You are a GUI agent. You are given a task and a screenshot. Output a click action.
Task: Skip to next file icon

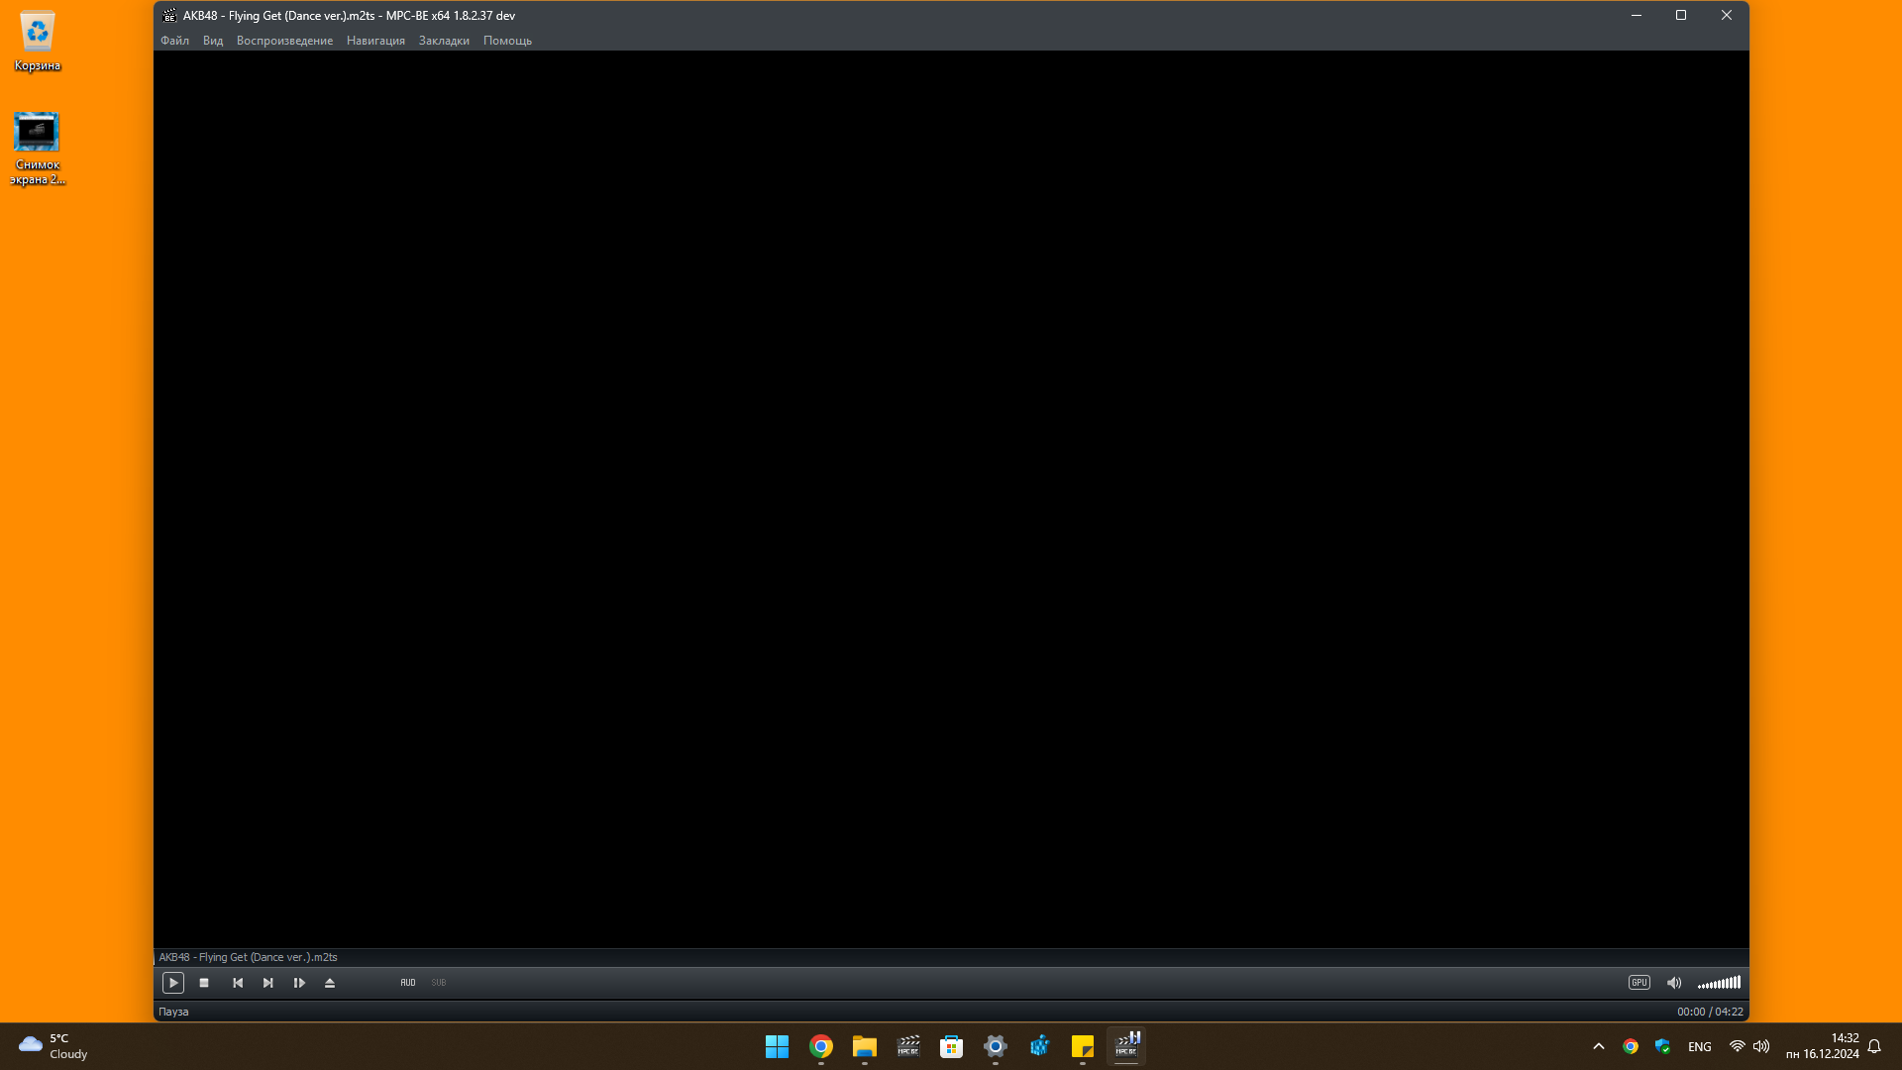pos(267,983)
